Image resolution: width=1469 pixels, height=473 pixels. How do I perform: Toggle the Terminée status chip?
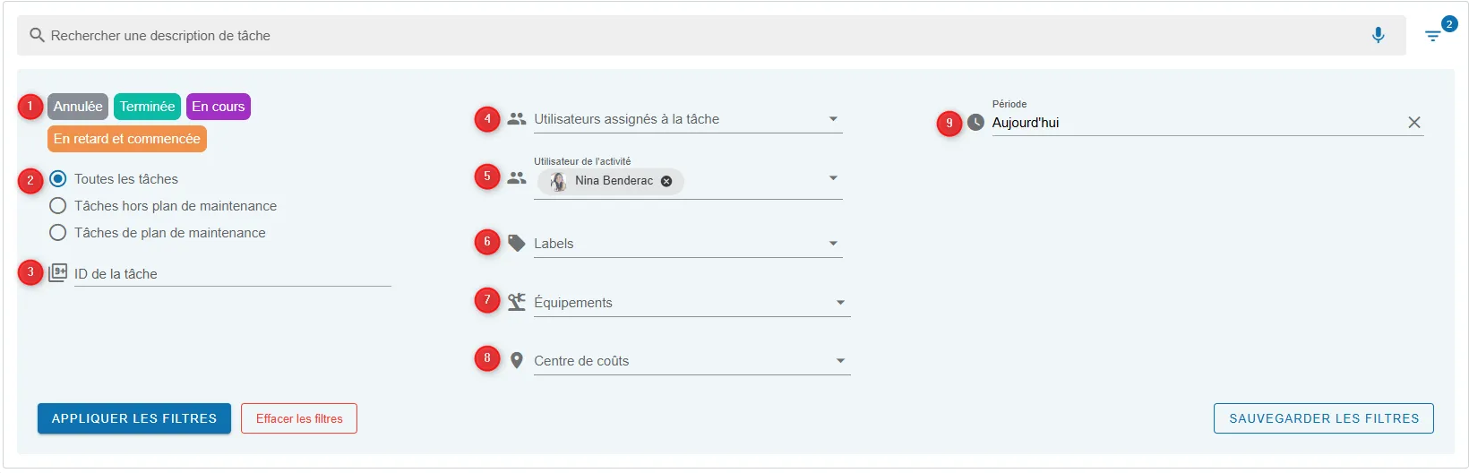(x=147, y=107)
